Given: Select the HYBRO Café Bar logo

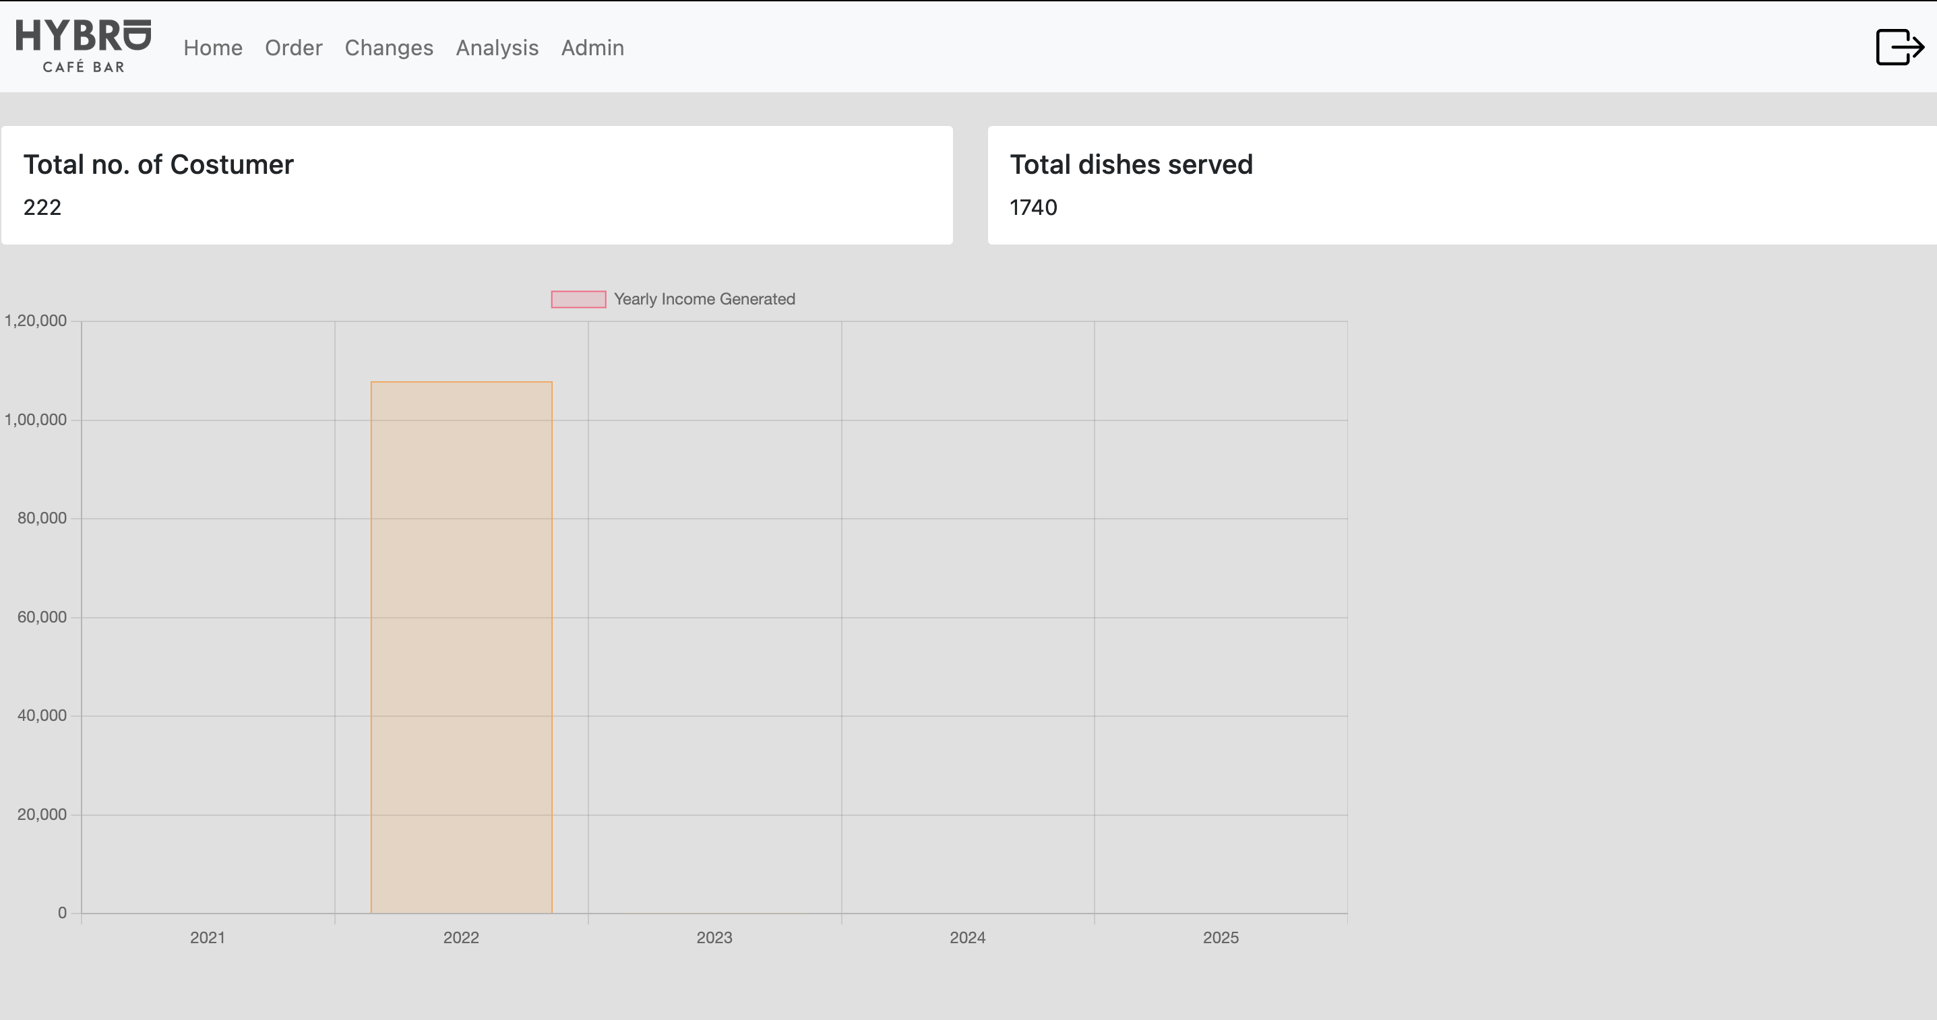Looking at the screenshot, I should [83, 44].
